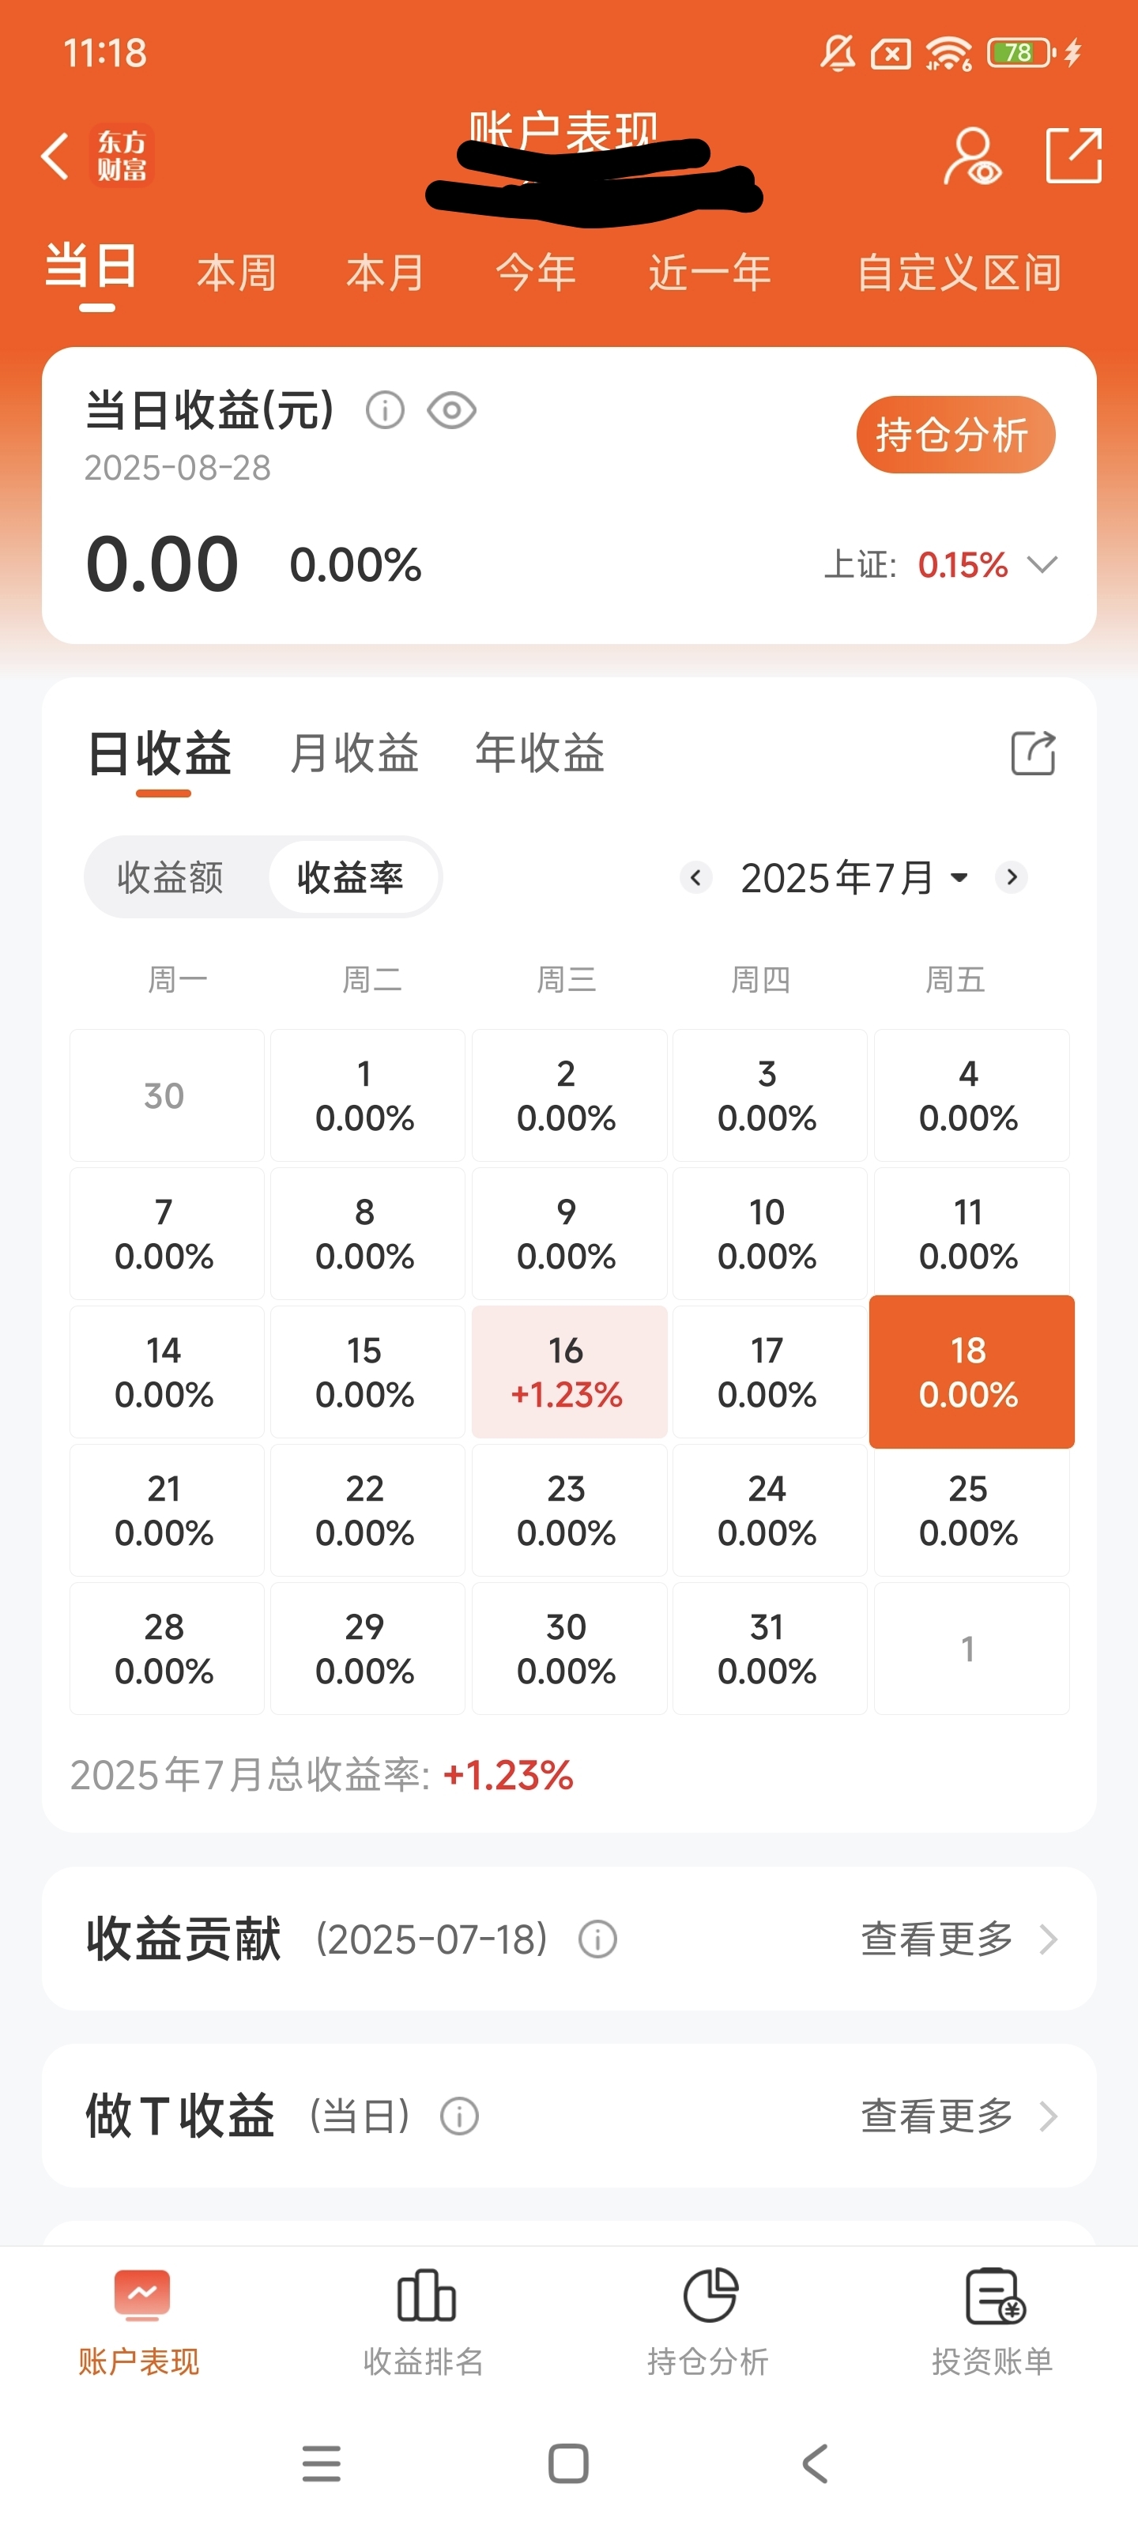Open info icon beside 收益贡献 date
The height and width of the screenshot is (2529, 1138).
(597, 1939)
